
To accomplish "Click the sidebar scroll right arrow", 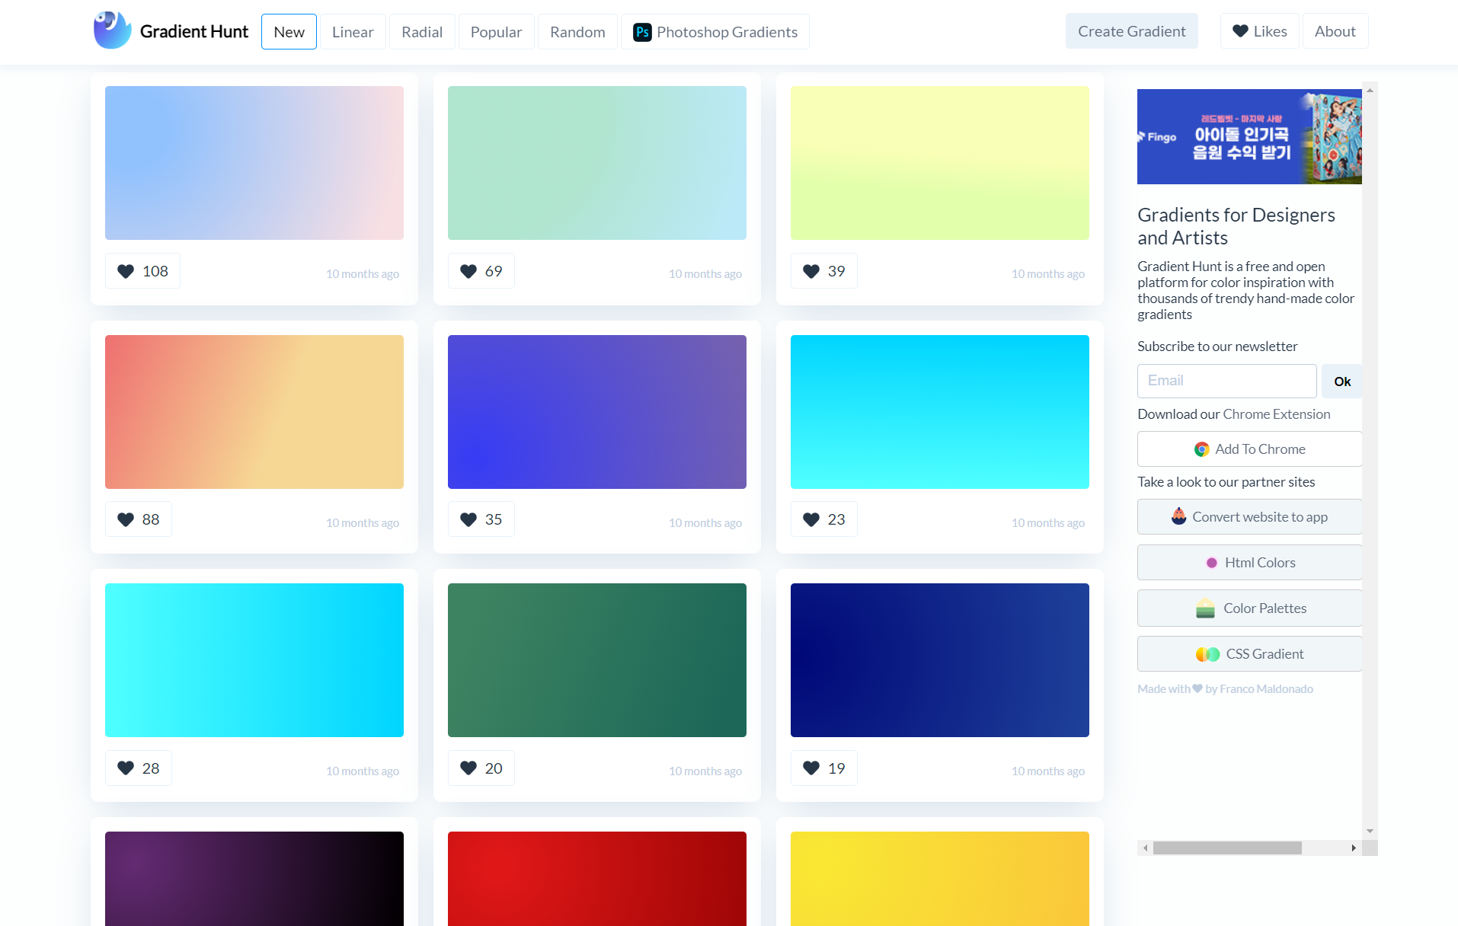I will coord(1354,848).
